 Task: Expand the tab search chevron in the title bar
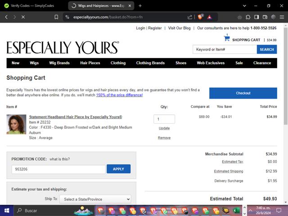tap(244, 6)
